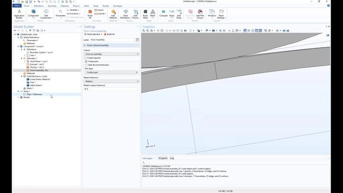Viewport: 343px width, 193px height.
Task: Click Build All in Settings panel
Action: click(109, 34)
